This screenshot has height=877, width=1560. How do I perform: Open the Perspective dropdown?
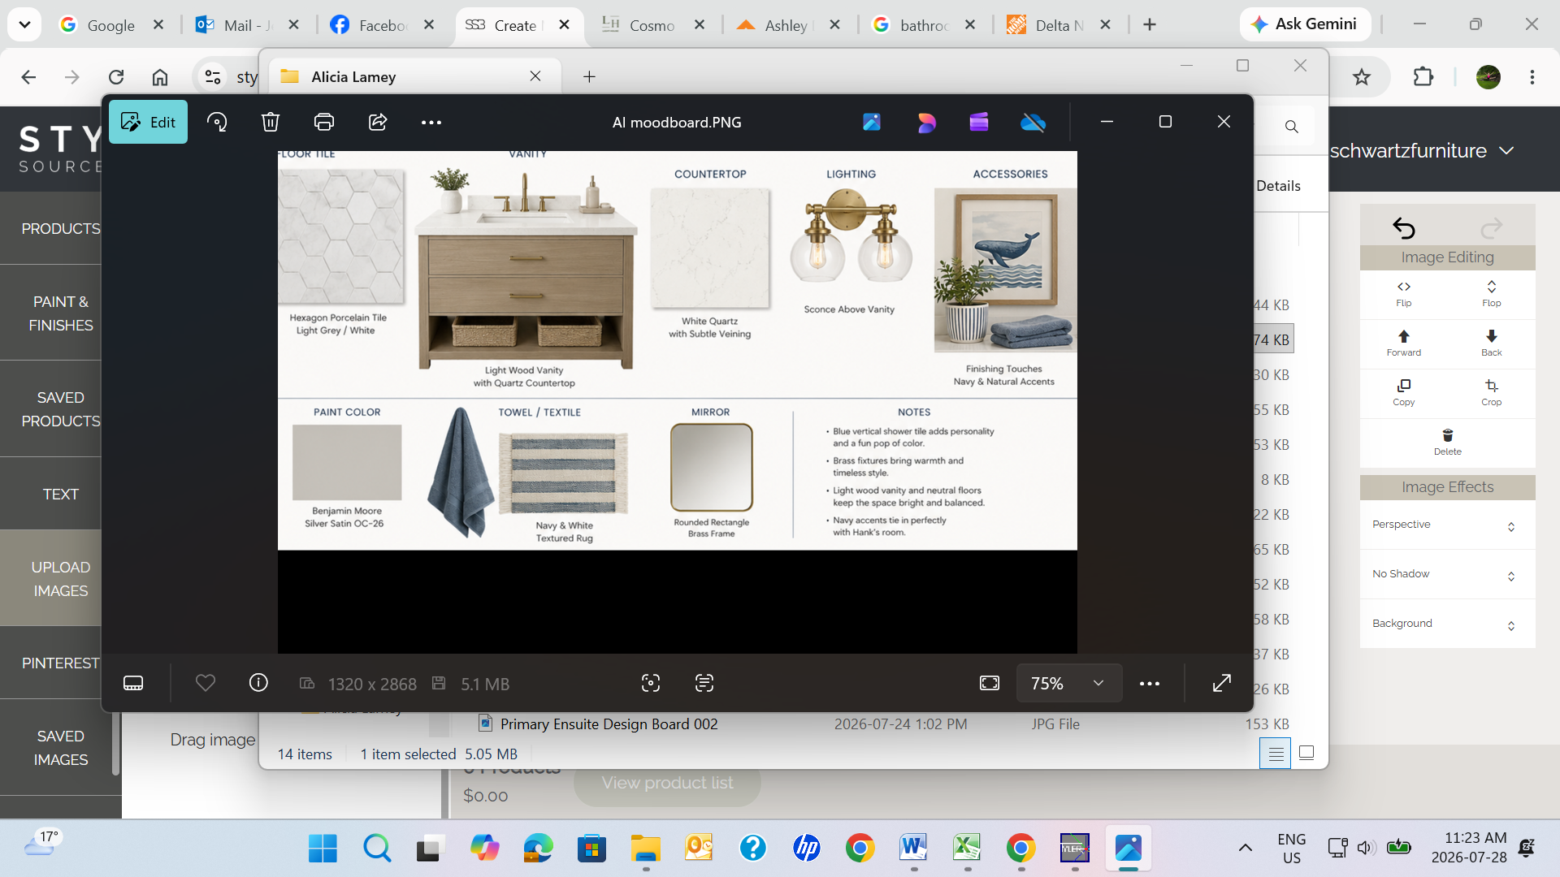point(1448,525)
